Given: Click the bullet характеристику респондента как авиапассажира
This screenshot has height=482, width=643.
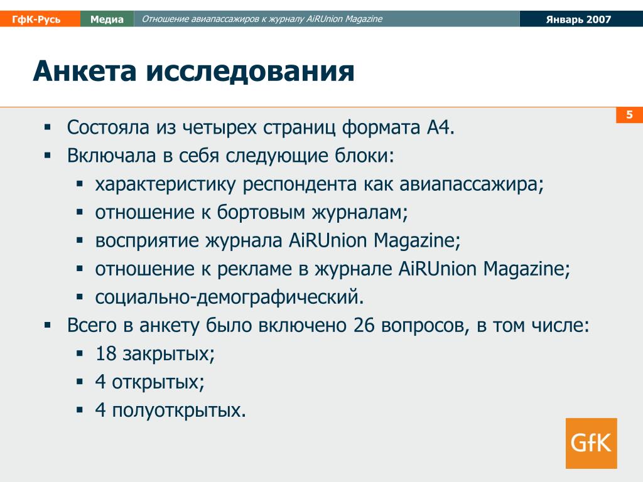Looking at the screenshot, I should point(320,185).
